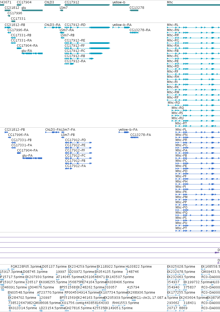Click the EK098255.5prime EST label
Screen dimensions: 220x312
point(53,282)
